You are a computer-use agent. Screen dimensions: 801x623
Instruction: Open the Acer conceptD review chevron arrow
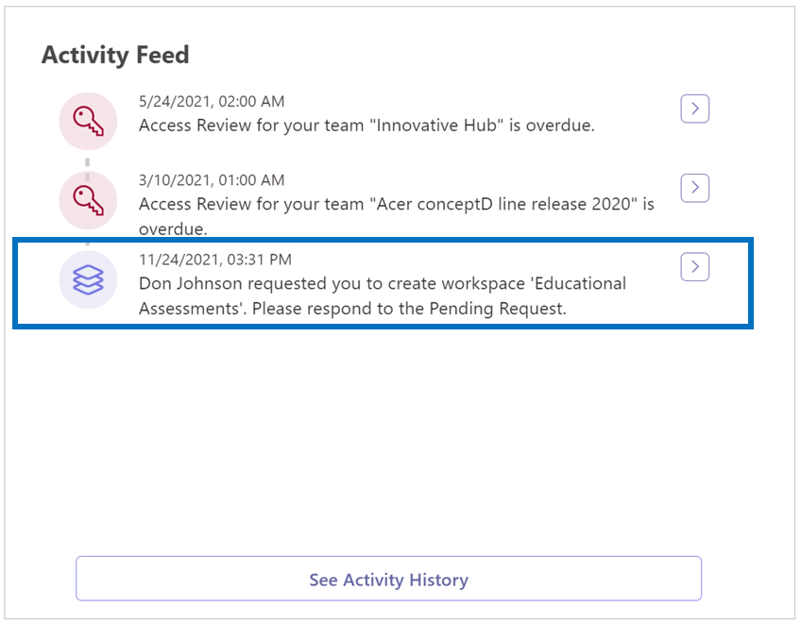coord(695,188)
